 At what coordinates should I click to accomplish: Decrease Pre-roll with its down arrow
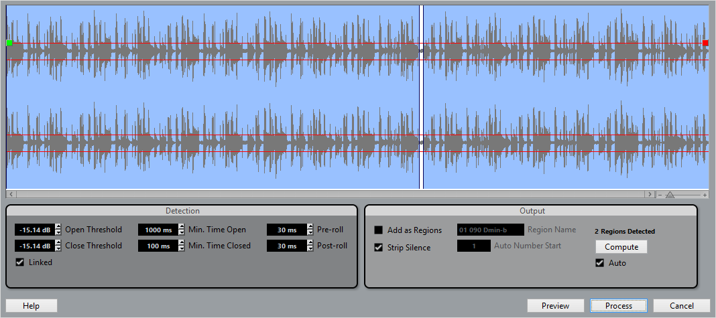310,232
